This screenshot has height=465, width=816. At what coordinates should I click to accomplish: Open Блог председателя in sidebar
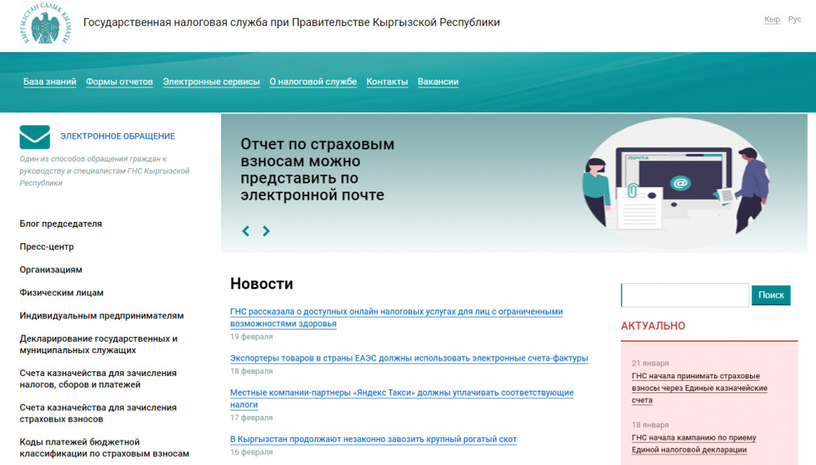[x=61, y=224]
